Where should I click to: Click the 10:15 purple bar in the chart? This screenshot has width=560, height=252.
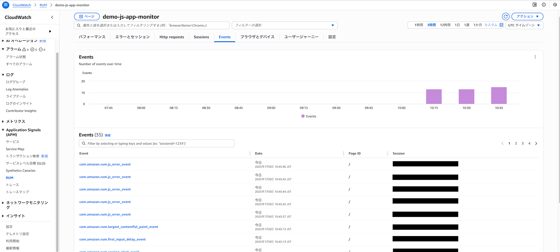(x=434, y=97)
